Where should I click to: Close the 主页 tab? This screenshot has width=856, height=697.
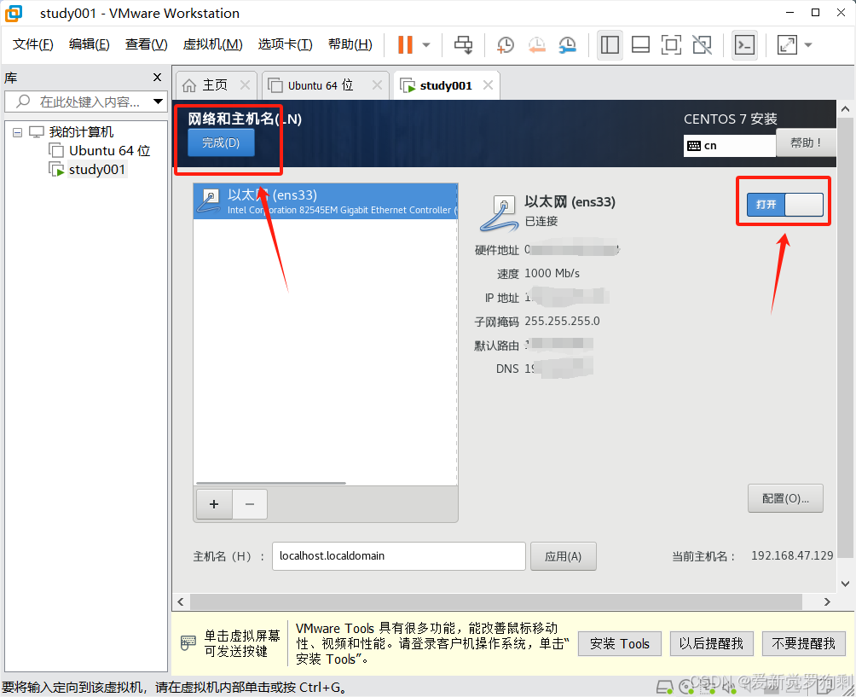(245, 85)
